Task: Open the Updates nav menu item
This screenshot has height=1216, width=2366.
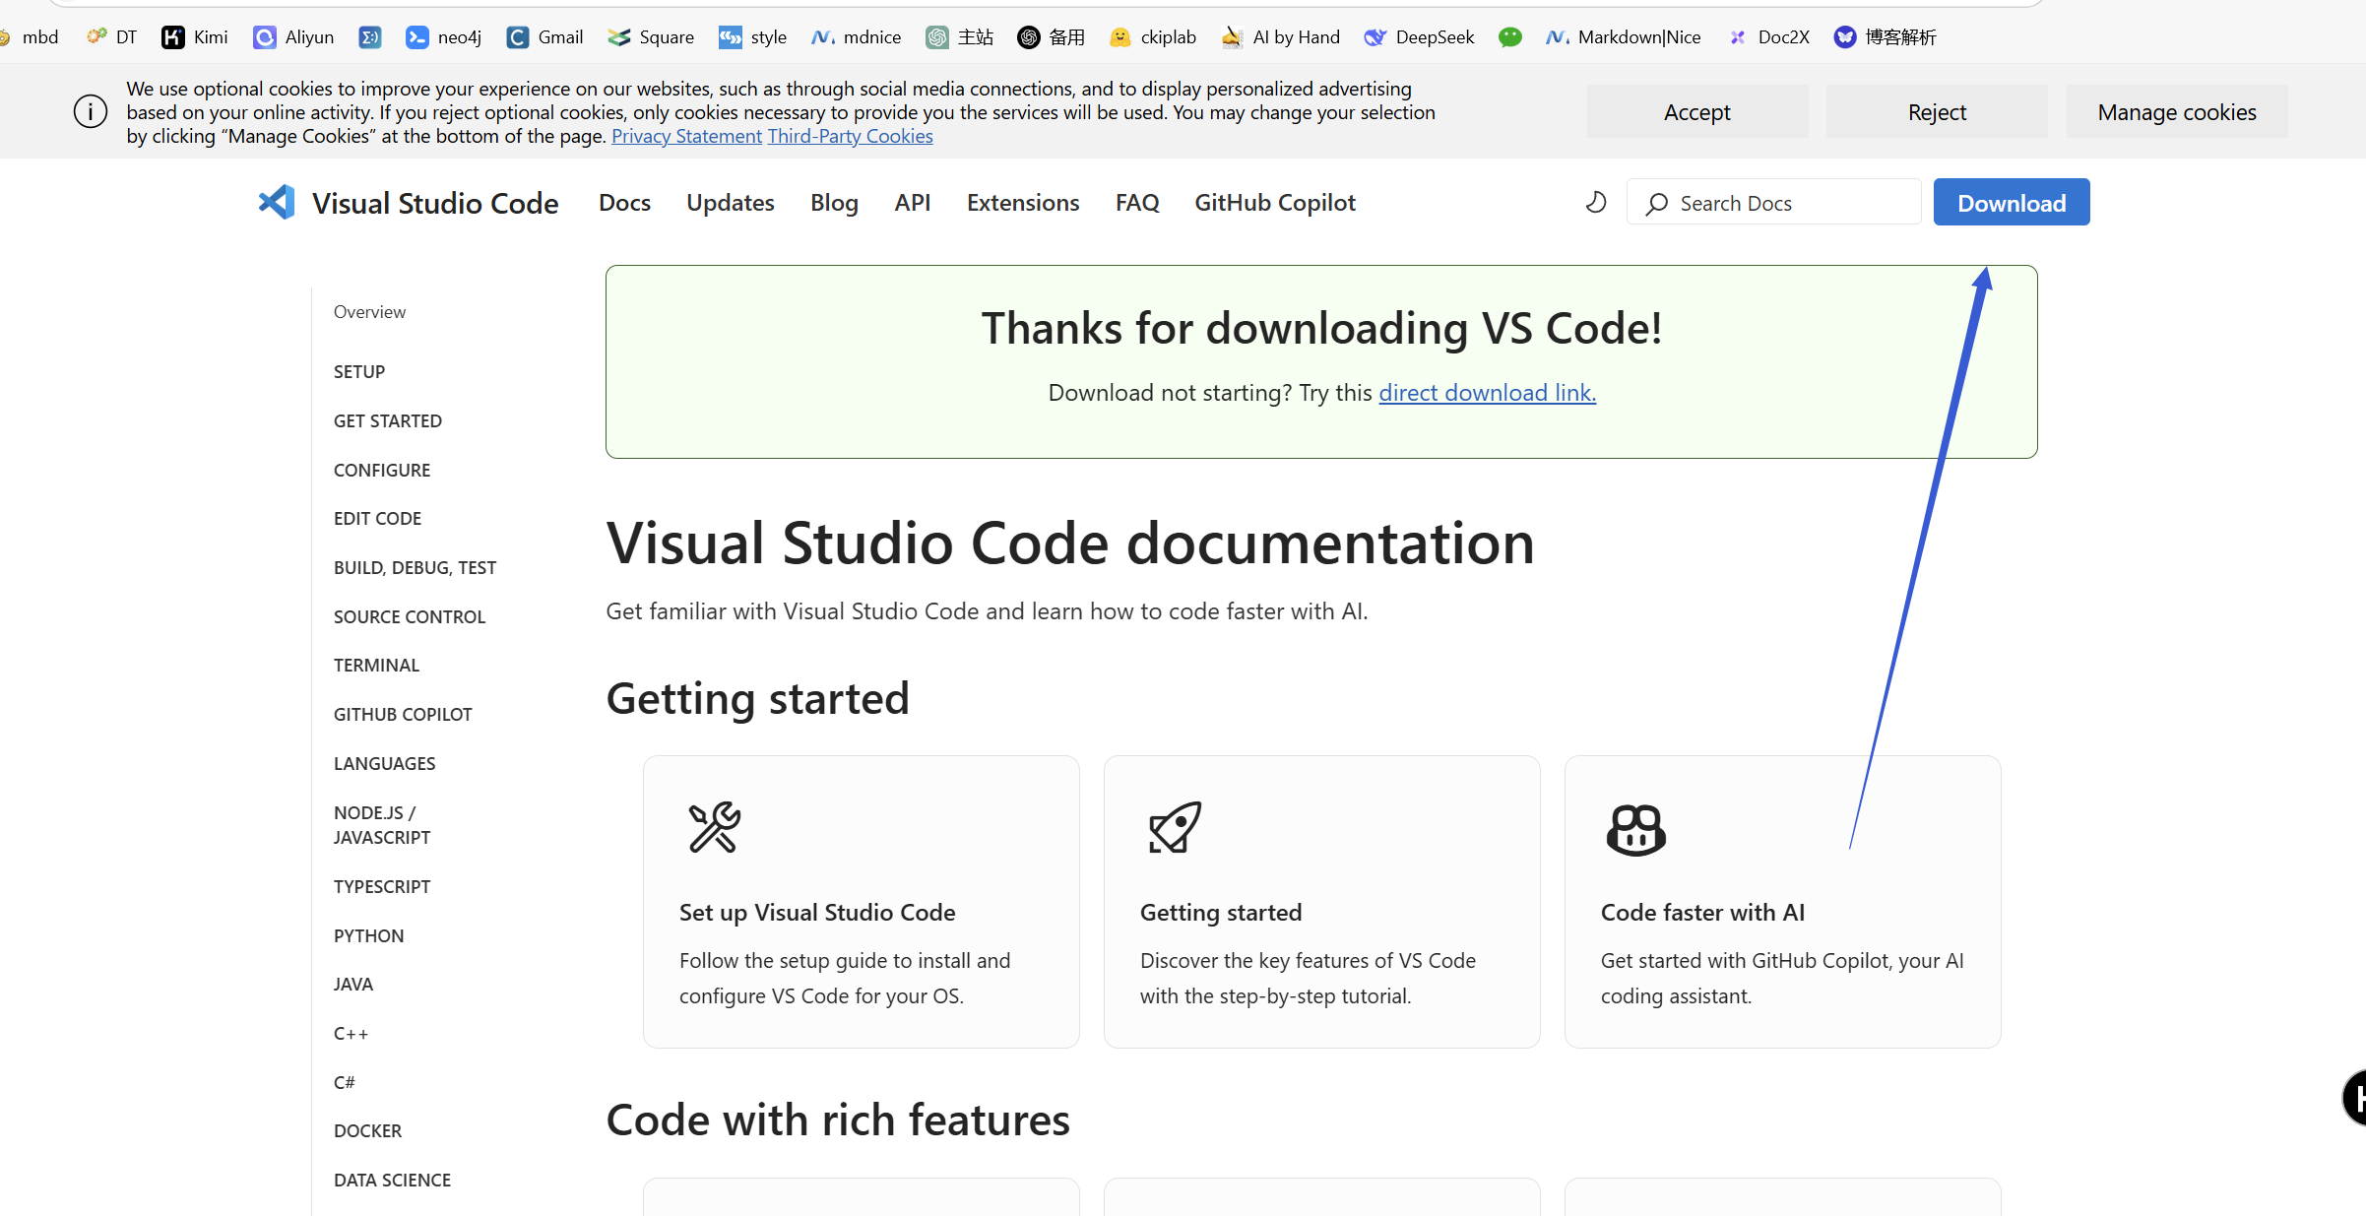Action: click(x=730, y=203)
